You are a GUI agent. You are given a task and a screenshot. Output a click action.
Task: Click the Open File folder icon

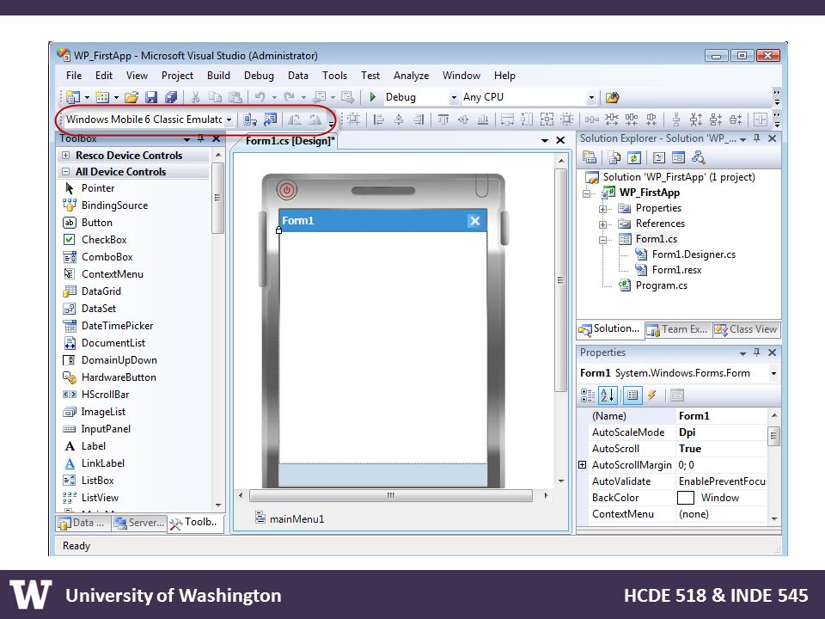tap(131, 97)
